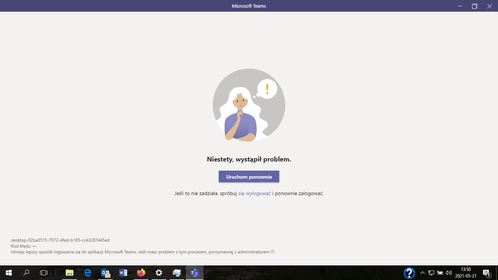Launch File Explorer from taskbar
Screen dimensions: 498x280
click(69, 273)
